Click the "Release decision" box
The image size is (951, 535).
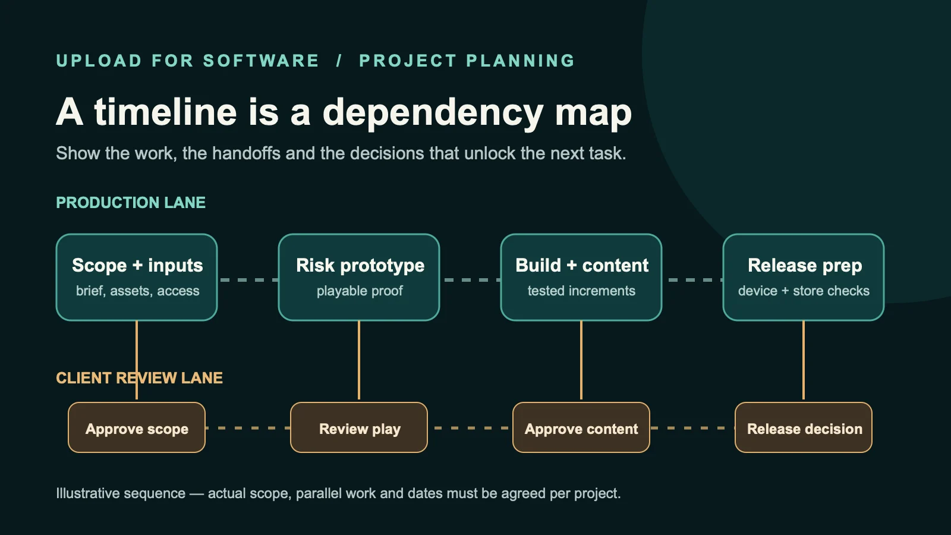pos(804,427)
